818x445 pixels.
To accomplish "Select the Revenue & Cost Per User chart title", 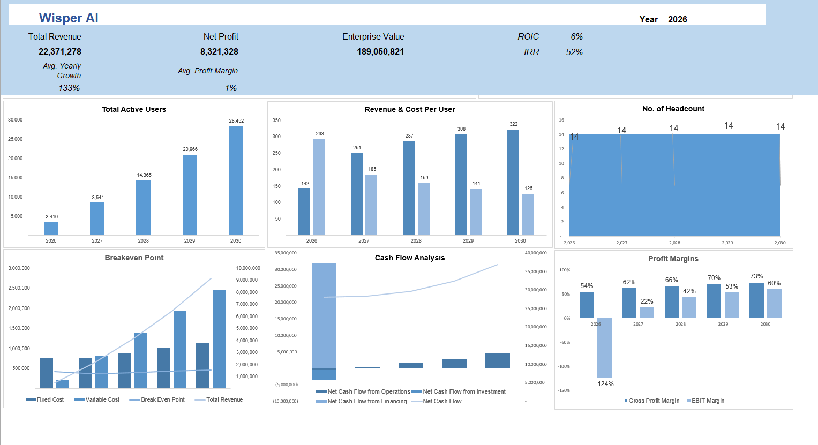I will [x=409, y=109].
